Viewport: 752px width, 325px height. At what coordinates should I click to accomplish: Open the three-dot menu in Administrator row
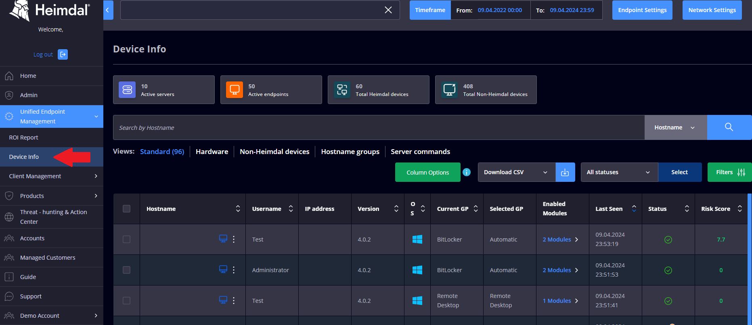pyautogui.click(x=234, y=270)
